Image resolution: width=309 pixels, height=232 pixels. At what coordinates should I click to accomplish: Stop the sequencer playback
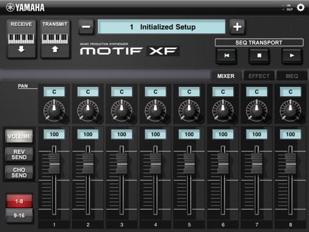point(259,55)
